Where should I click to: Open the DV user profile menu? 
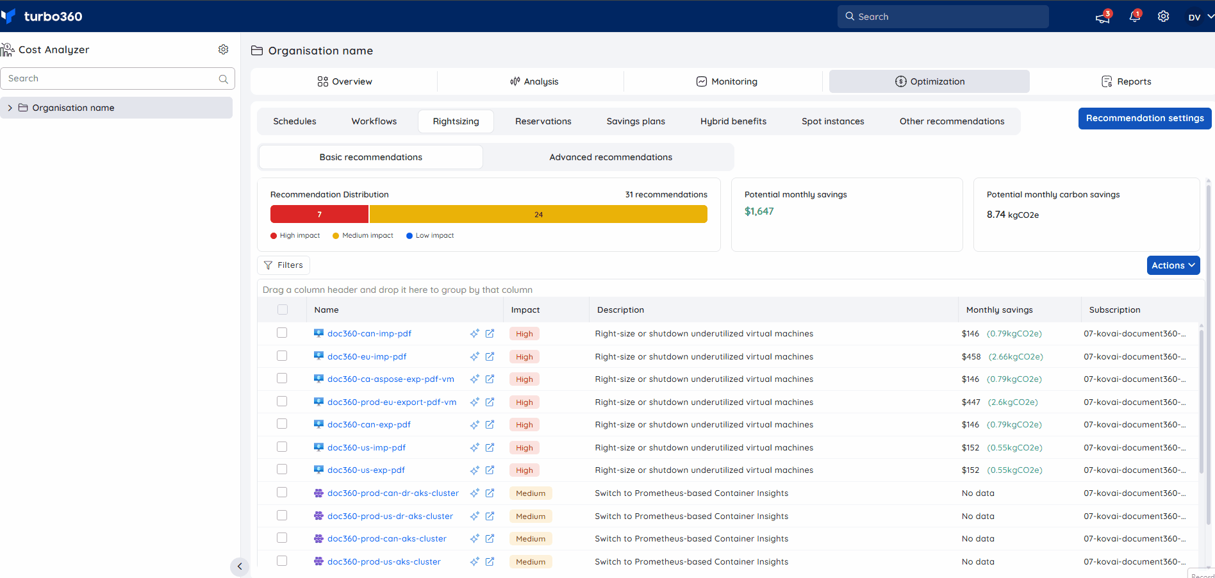pos(1200,17)
